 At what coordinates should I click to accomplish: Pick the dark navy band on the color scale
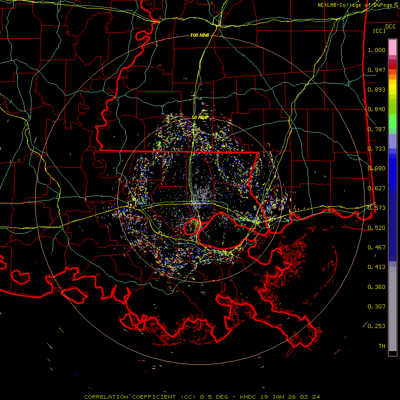pos(392,227)
